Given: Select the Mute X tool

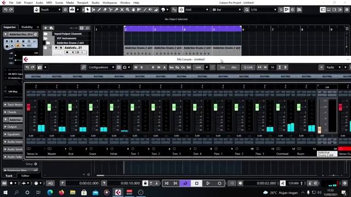Looking at the screenshot, I should [122, 10].
